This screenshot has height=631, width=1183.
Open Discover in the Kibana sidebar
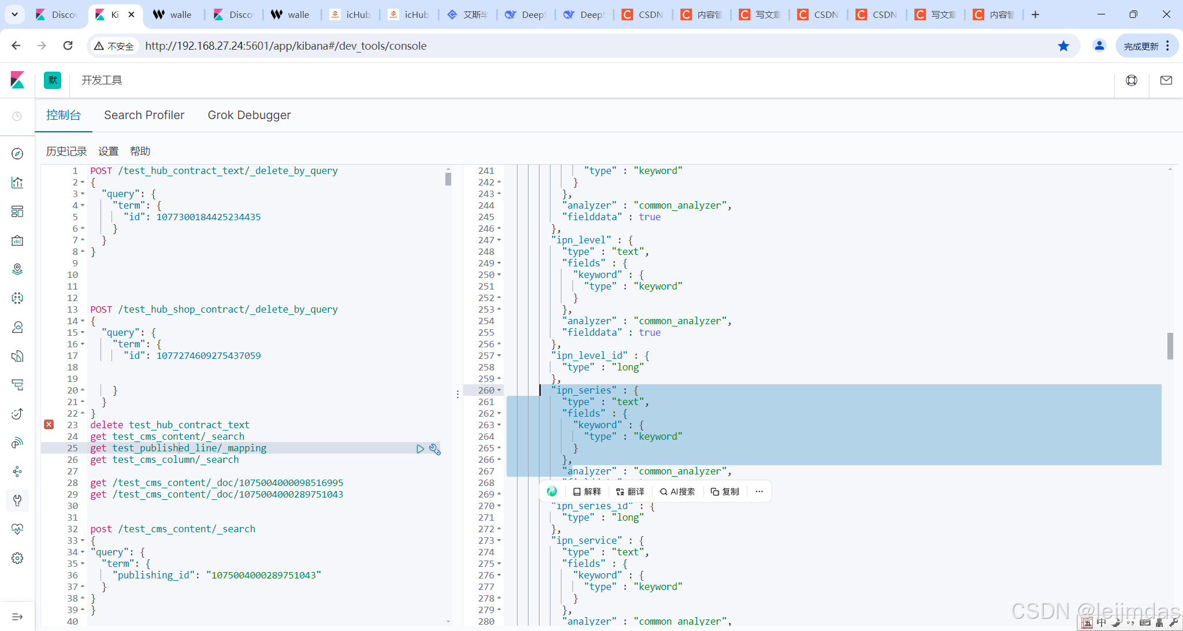point(17,154)
